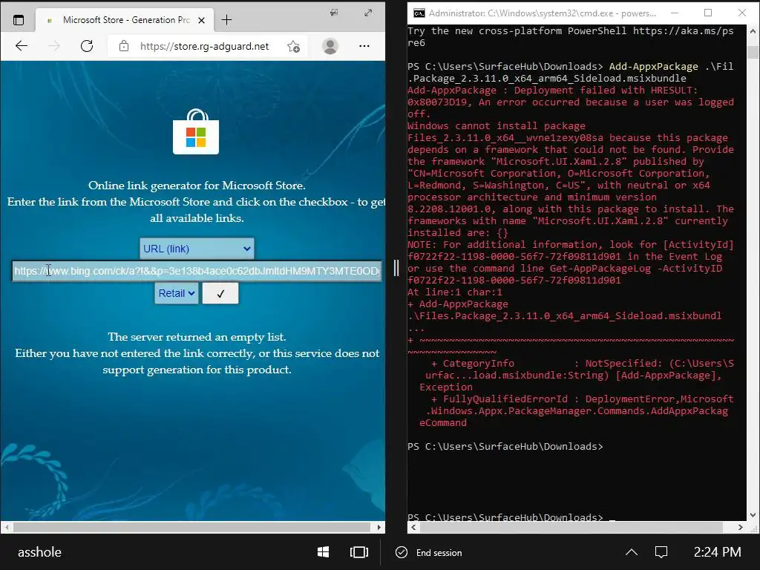Click the Microsoft Store bag logo
This screenshot has width=760, height=570.
[196, 131]
